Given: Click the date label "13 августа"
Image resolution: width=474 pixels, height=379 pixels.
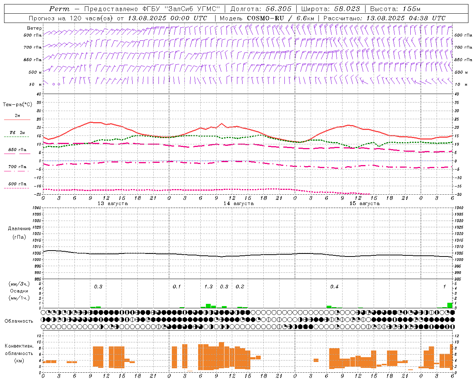Looking at the screenshot, I should [113, 204].
